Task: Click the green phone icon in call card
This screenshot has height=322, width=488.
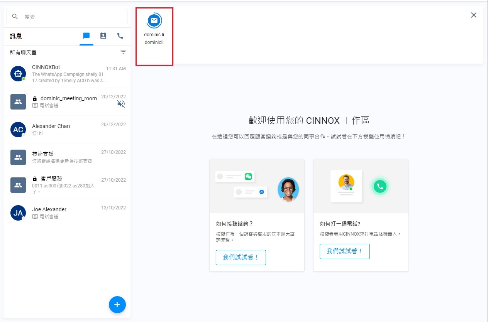Action: coord(380,187)
